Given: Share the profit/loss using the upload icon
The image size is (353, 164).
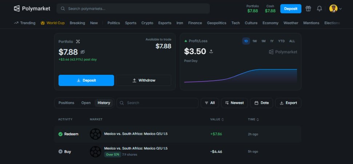Looking at the screenshot, I should click(211, 52).
